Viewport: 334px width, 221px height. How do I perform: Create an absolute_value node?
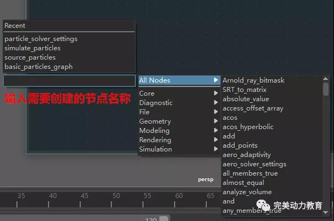[x=246, y=99]
